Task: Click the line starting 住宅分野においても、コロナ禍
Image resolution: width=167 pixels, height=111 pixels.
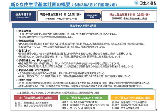Action: tap(75, 76)
